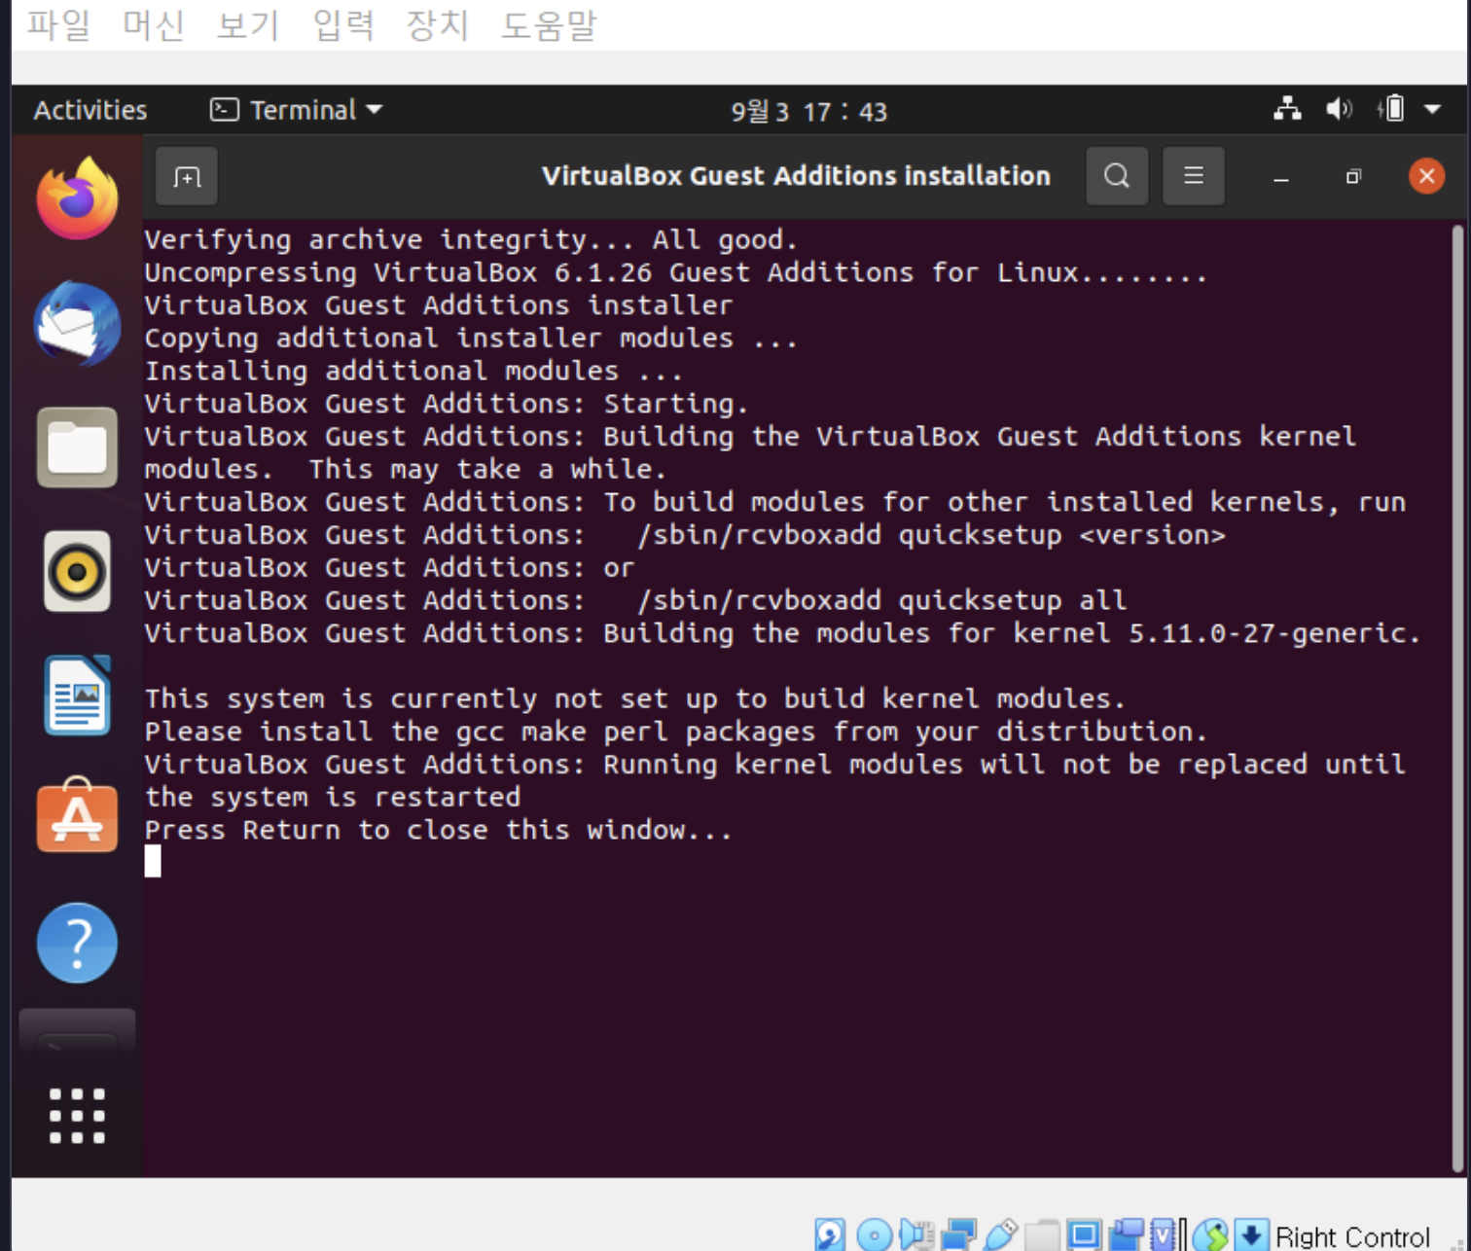Image resolution: width=1471 pixels, height=1251 pixels.
Task: Click keyboard capture arrow icon in status bar
Action: 1251,1235
